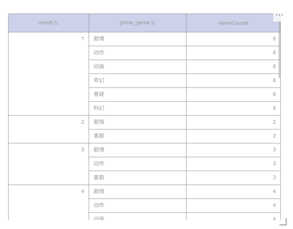Screen dimensions: 293x229
Task: Click the nameCounts column header
Action: [x=233, y=23]
